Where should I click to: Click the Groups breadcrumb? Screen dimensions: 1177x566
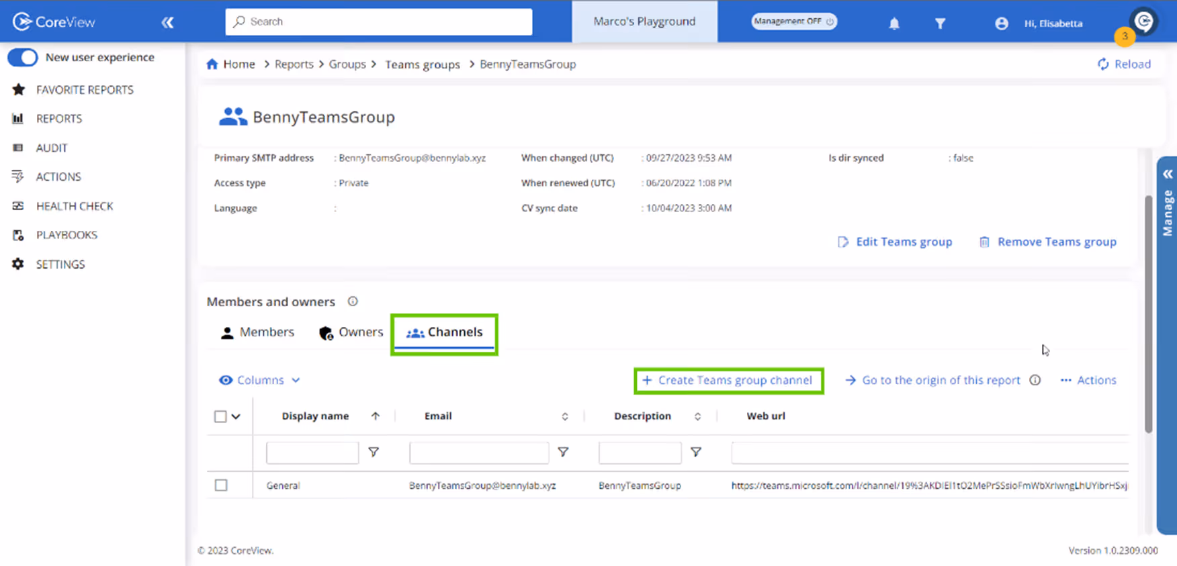click(347, 64)
